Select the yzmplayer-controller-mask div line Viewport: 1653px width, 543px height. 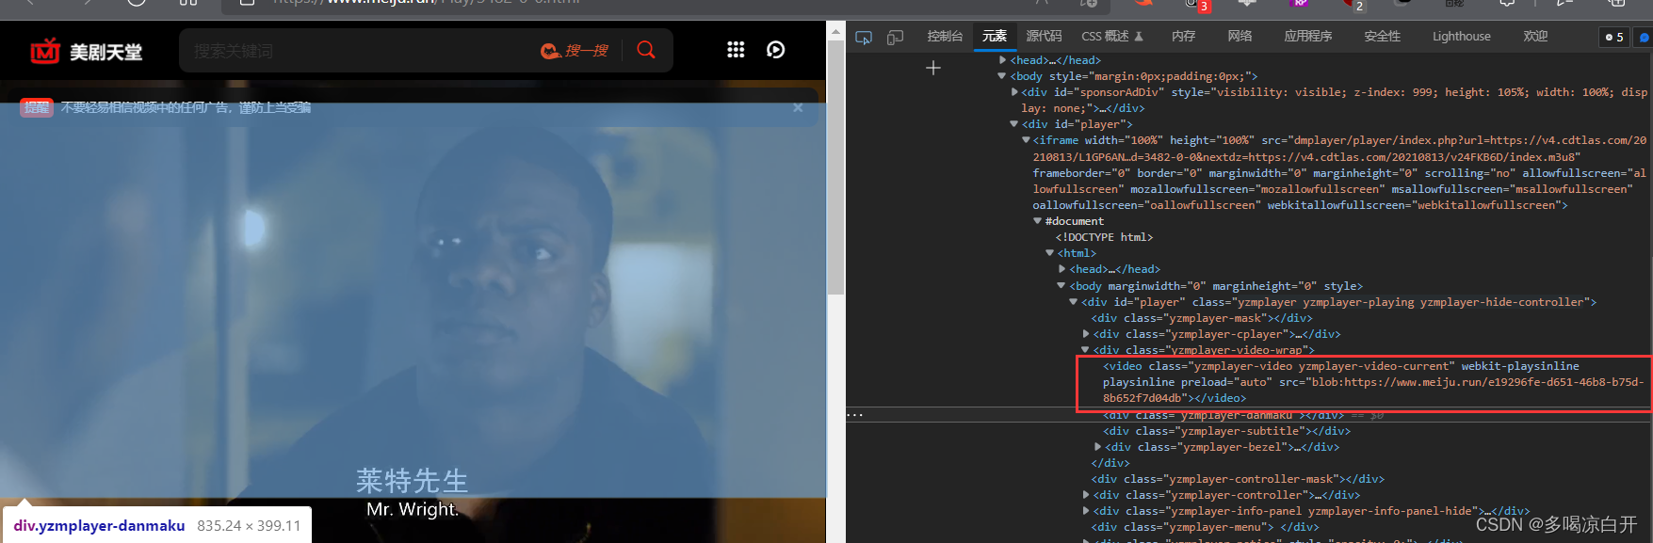(1239, 479)
